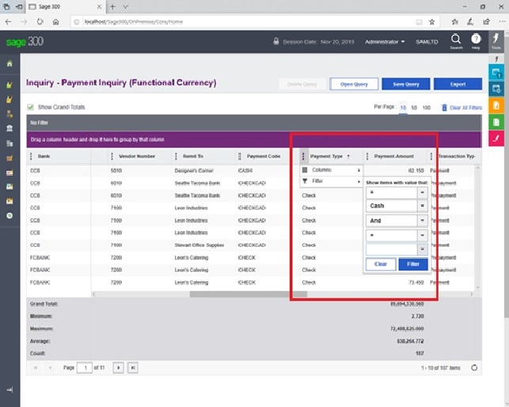Sort by the Payment Amount column header
This screenshot has width=509, height=407.
coord(393,156)
